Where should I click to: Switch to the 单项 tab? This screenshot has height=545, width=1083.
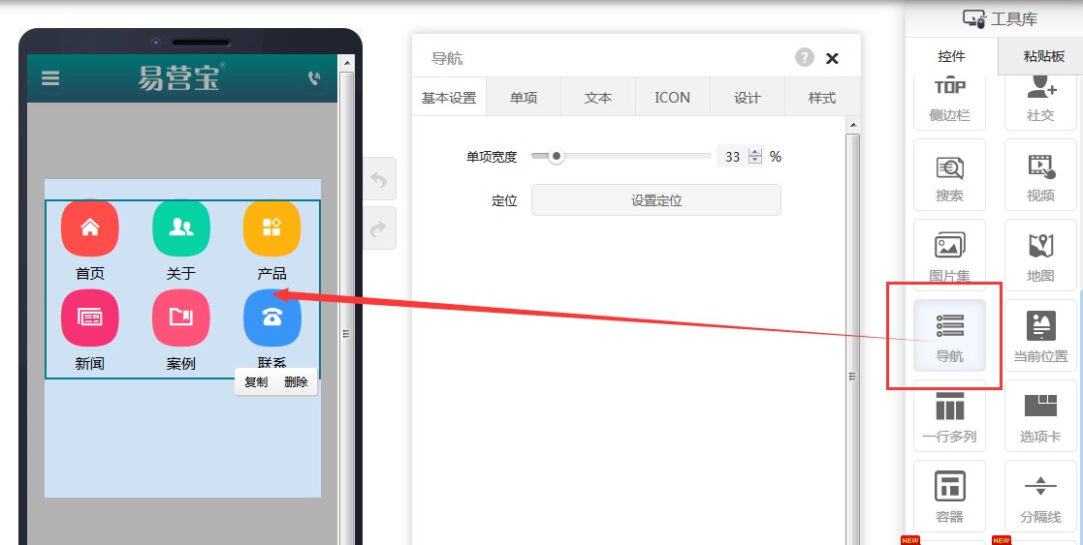click(x=524, y=97)
